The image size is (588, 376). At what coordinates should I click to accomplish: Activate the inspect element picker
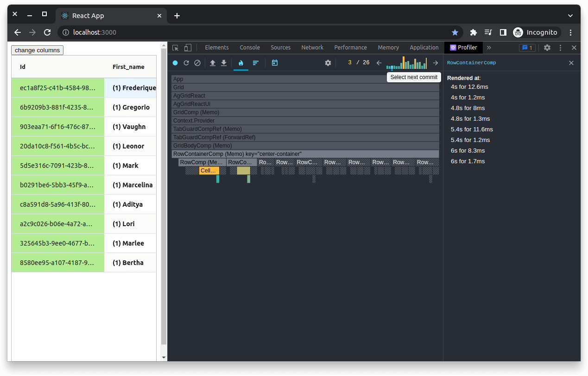coord(175,48)
